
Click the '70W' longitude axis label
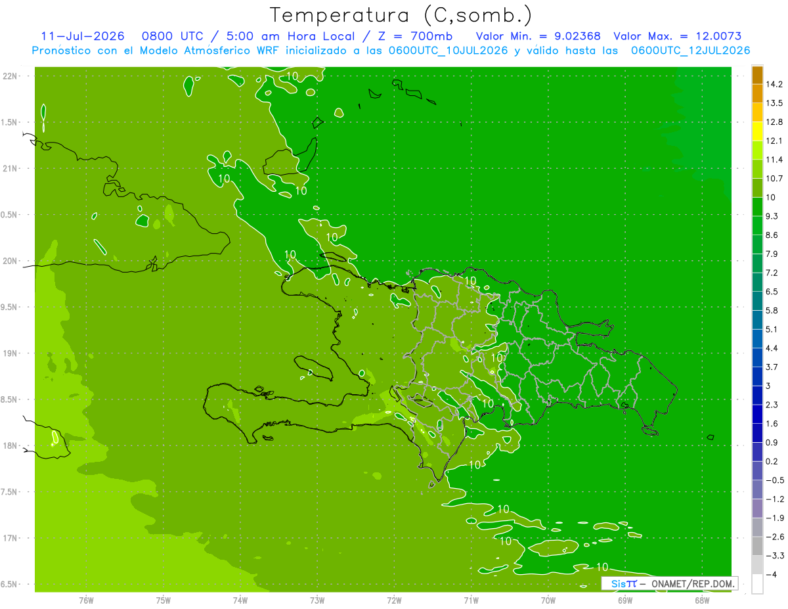coord(548,600)
